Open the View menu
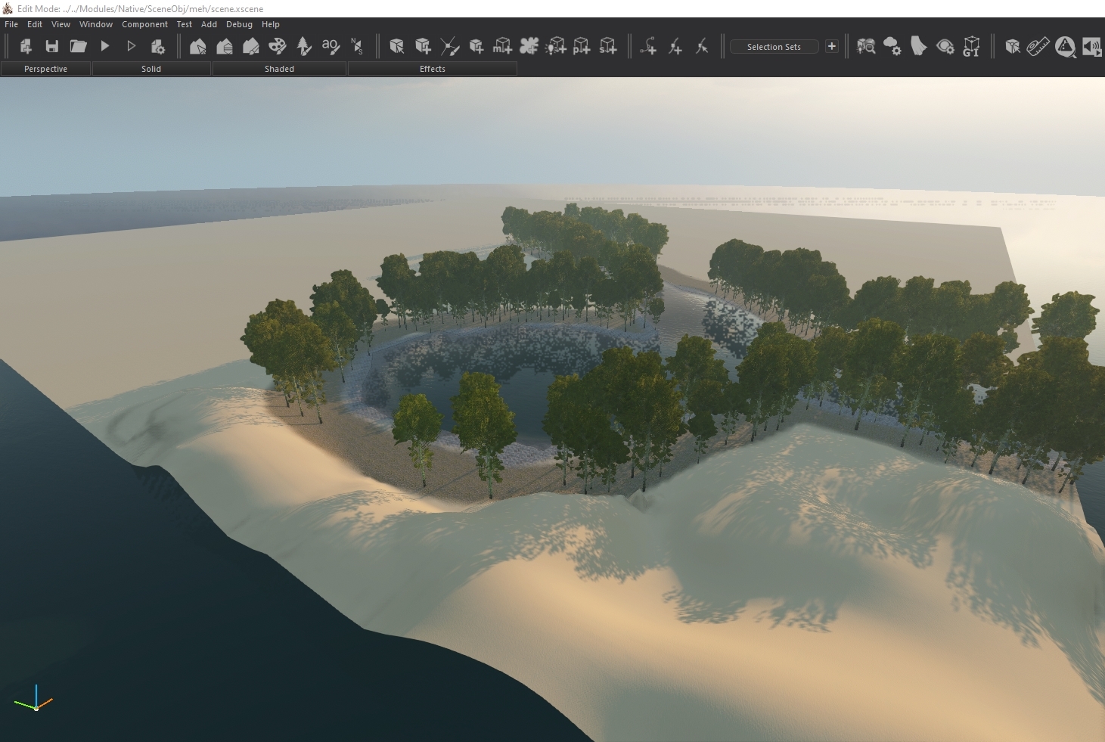This screenshot has height=742, width=1105. click(x=61, y=24)
